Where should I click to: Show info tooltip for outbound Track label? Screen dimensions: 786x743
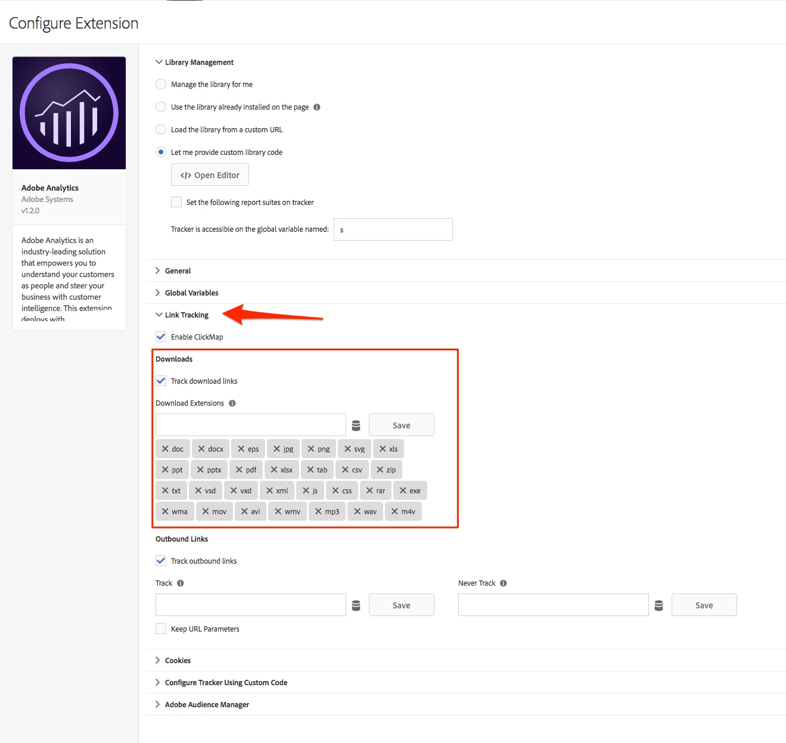(x=181, y=583)
